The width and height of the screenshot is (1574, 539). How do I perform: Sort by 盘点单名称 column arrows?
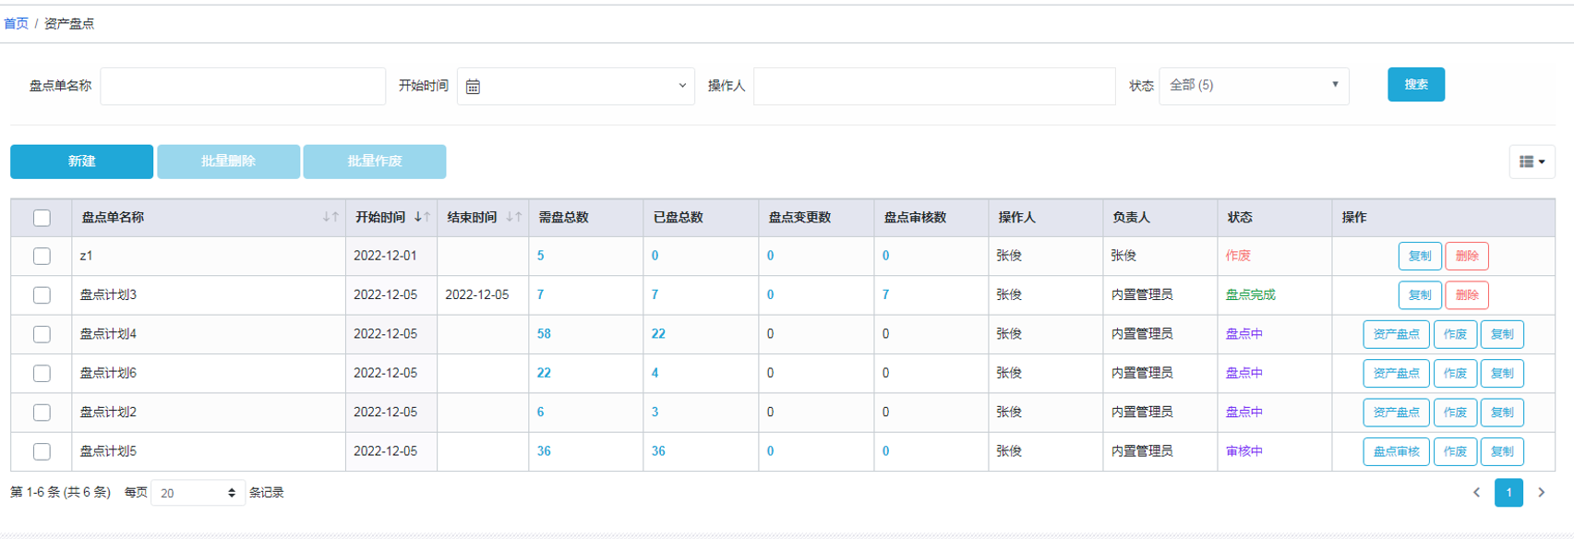[x=330, y=218]
